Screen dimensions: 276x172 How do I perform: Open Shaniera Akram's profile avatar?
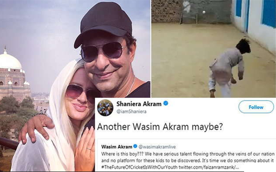coord(105,108)
